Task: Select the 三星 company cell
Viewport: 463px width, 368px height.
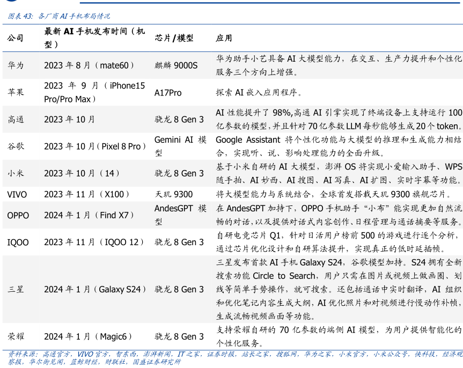Action: (16, 290)
